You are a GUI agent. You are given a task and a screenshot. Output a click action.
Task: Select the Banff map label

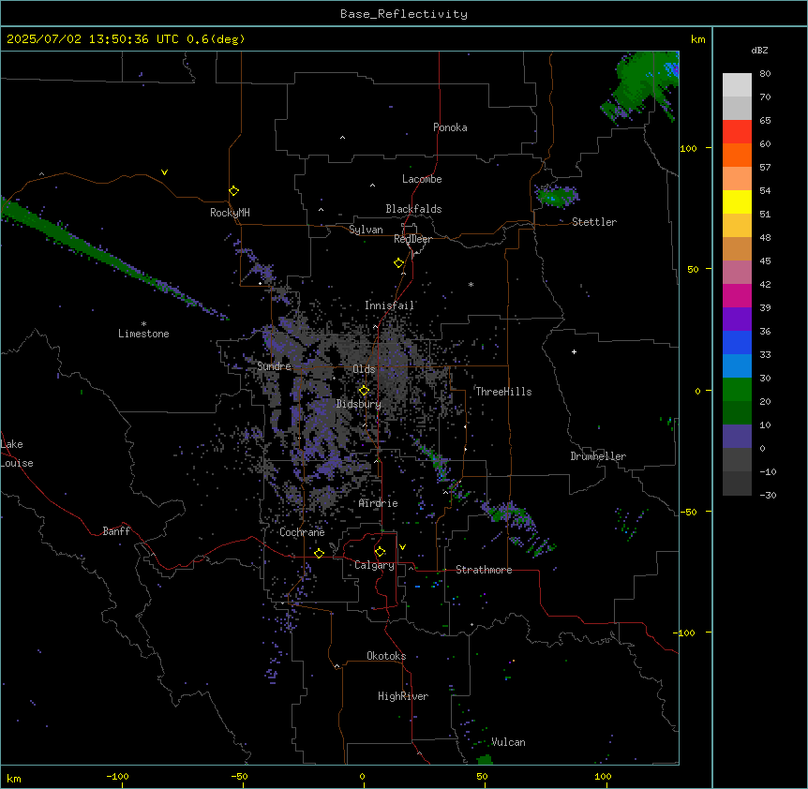coord(116,531)
